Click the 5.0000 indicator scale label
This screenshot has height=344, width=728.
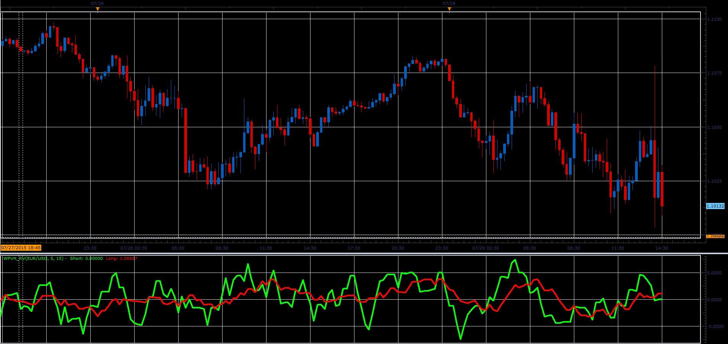coord(714,273)
